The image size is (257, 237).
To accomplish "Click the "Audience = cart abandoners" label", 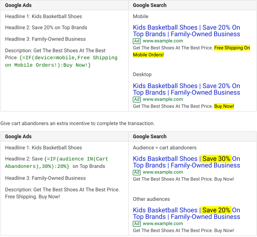I will pos(164,148).
